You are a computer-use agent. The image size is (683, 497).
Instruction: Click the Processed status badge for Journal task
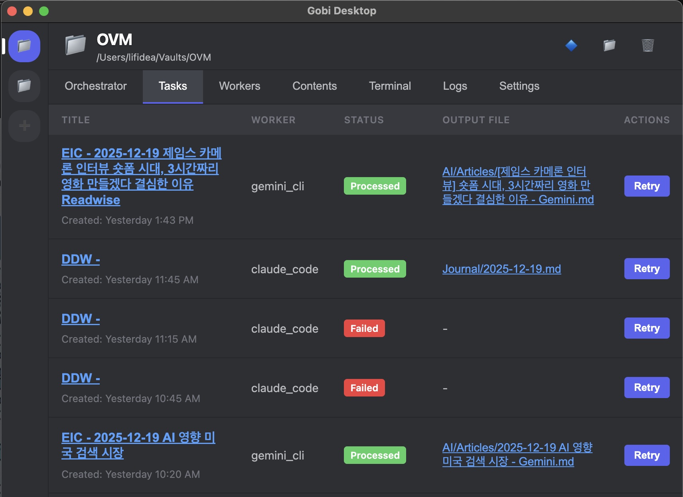(375, 269)
